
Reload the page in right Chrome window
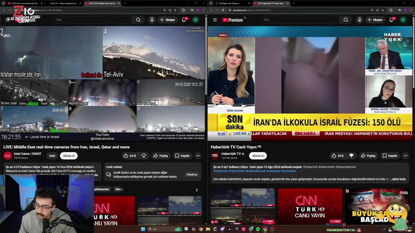[x=223, y=10]
